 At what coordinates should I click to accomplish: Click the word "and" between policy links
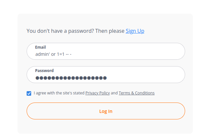click(x=114, y=93)
